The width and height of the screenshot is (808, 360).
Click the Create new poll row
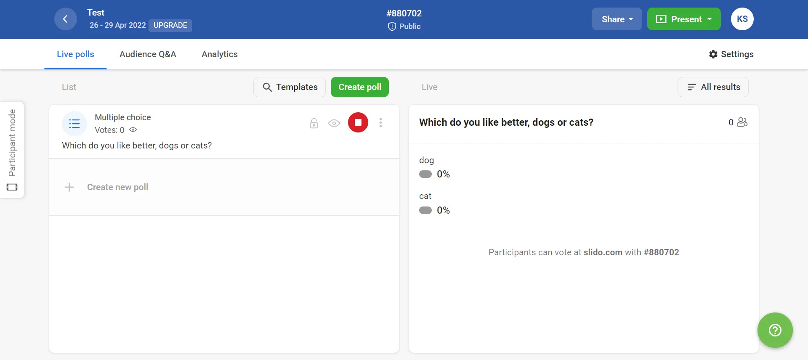[x=117, y=187]
